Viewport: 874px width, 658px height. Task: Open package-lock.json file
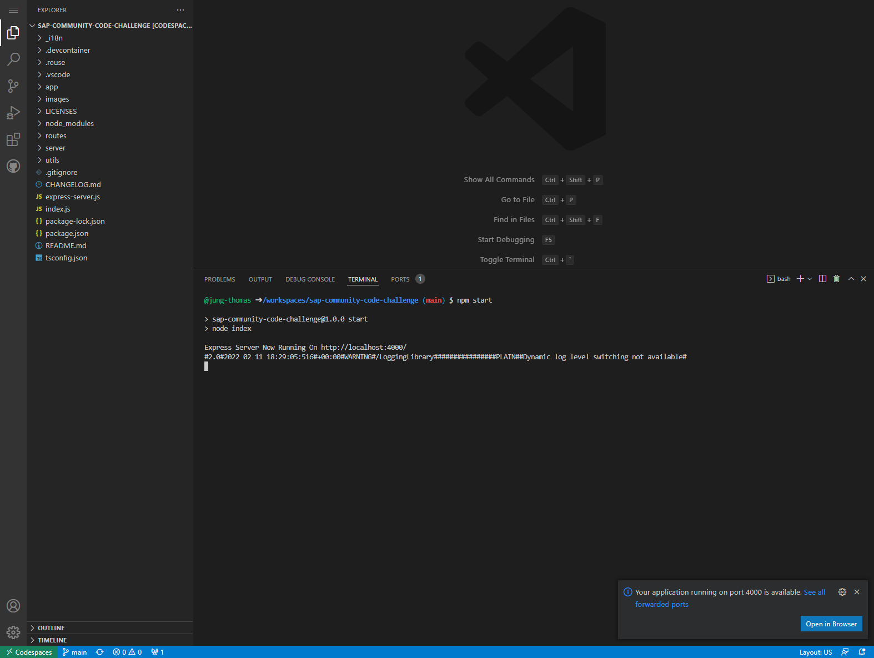(110, 221)
